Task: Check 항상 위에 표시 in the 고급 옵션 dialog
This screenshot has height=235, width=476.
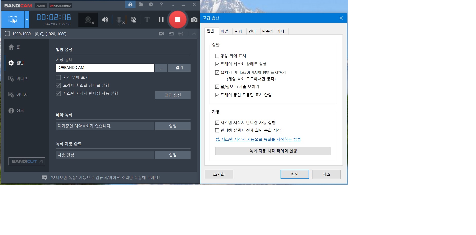Action: (217, 56)
